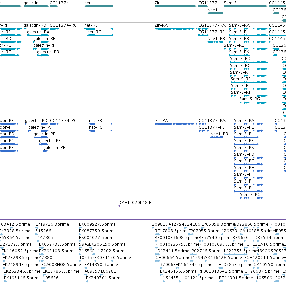Click EST HL05853.5prime
286x283 pixels.
click(221, 268)
